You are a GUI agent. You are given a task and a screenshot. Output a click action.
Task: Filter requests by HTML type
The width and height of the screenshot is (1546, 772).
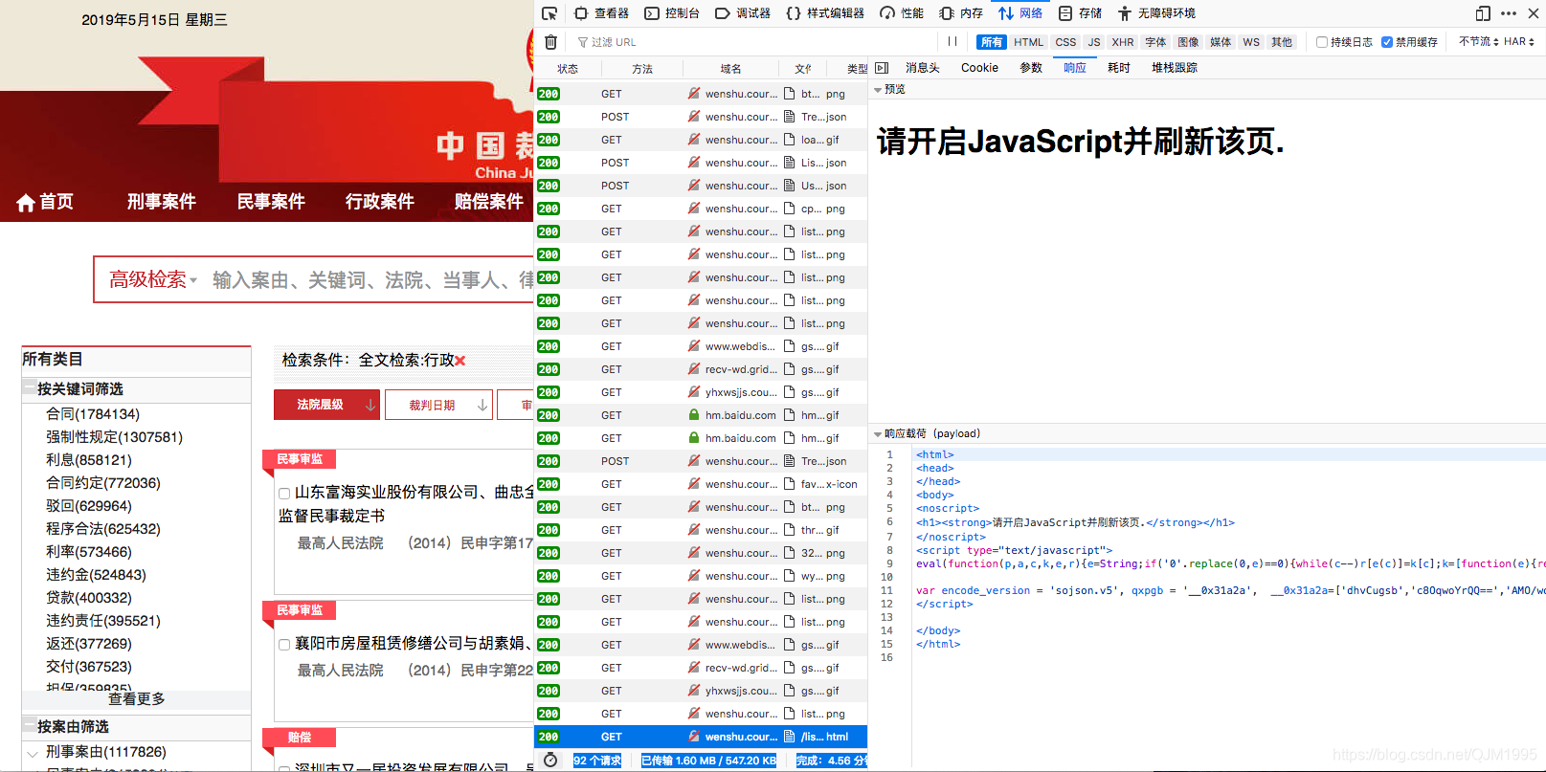1029,42
